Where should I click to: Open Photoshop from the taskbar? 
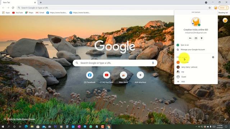pyautogui.click(x=55, y=126)
